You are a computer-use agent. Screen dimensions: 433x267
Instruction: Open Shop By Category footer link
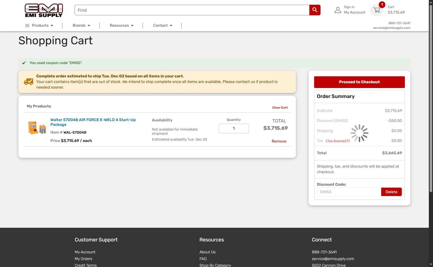coord(215,265)
